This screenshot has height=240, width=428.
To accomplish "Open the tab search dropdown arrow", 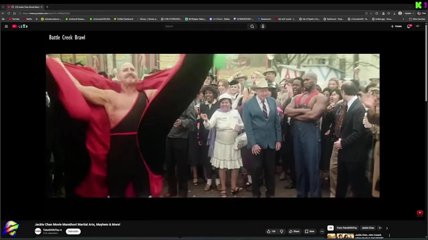I will pos(3,7).
